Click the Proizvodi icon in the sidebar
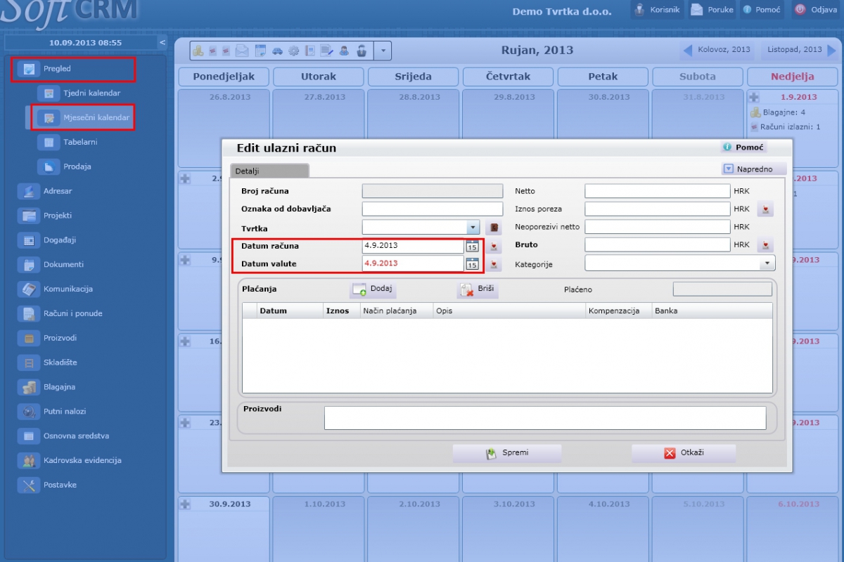 pyautogui.click(x=29, y=338)
